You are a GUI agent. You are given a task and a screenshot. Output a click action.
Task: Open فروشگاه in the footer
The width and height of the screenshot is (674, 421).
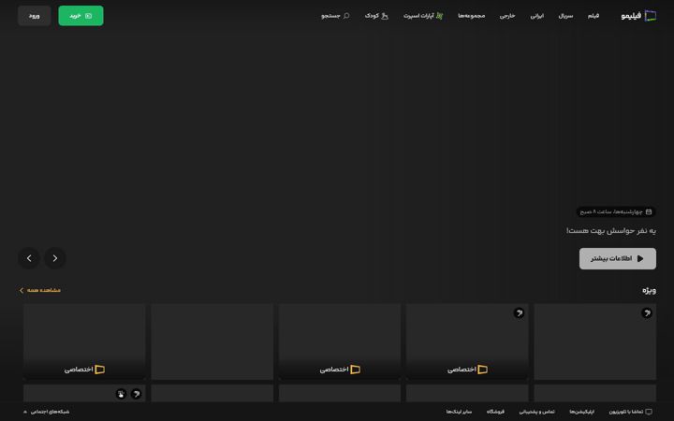(495, 412)
